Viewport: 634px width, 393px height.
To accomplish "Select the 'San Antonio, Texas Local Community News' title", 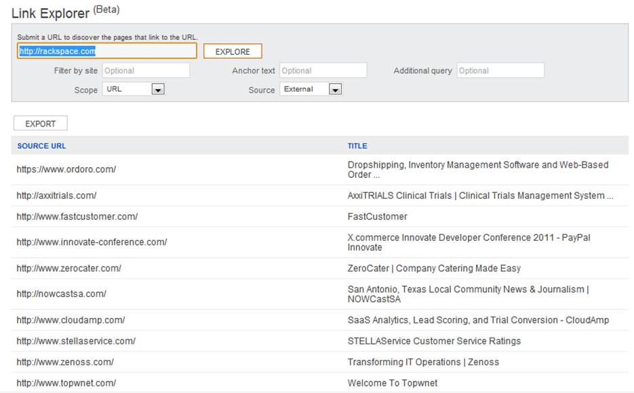I will point(469,294).
